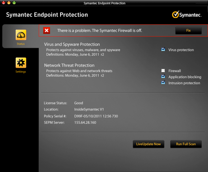
Task: Click the 'License Status:' label
Action: click(56, 103)
